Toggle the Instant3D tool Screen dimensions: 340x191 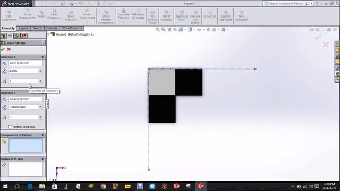coord(210,14)
